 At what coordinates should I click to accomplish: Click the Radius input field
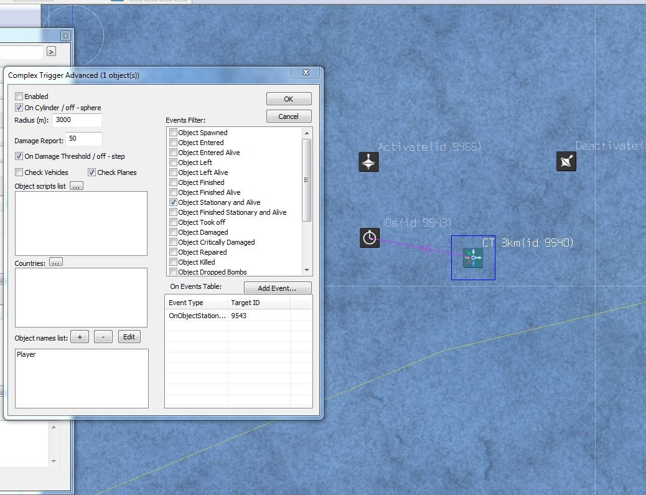[x=77, y=120]
